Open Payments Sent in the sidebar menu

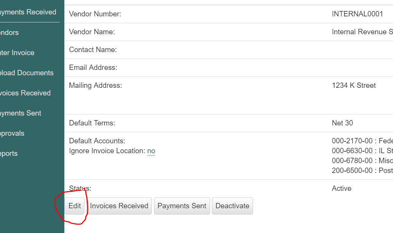[x=20, y=113]
